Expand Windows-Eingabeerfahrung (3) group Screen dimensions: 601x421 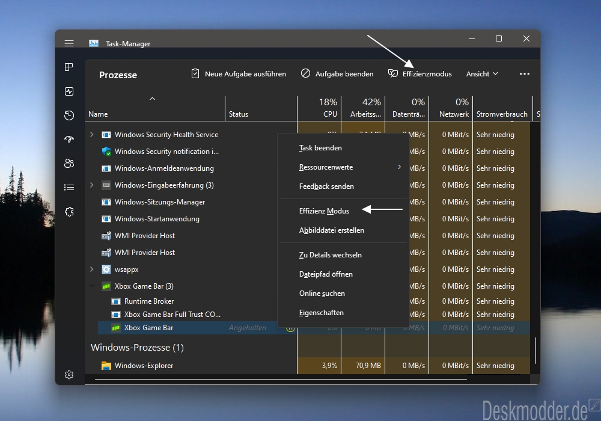(x=91, y=185)
